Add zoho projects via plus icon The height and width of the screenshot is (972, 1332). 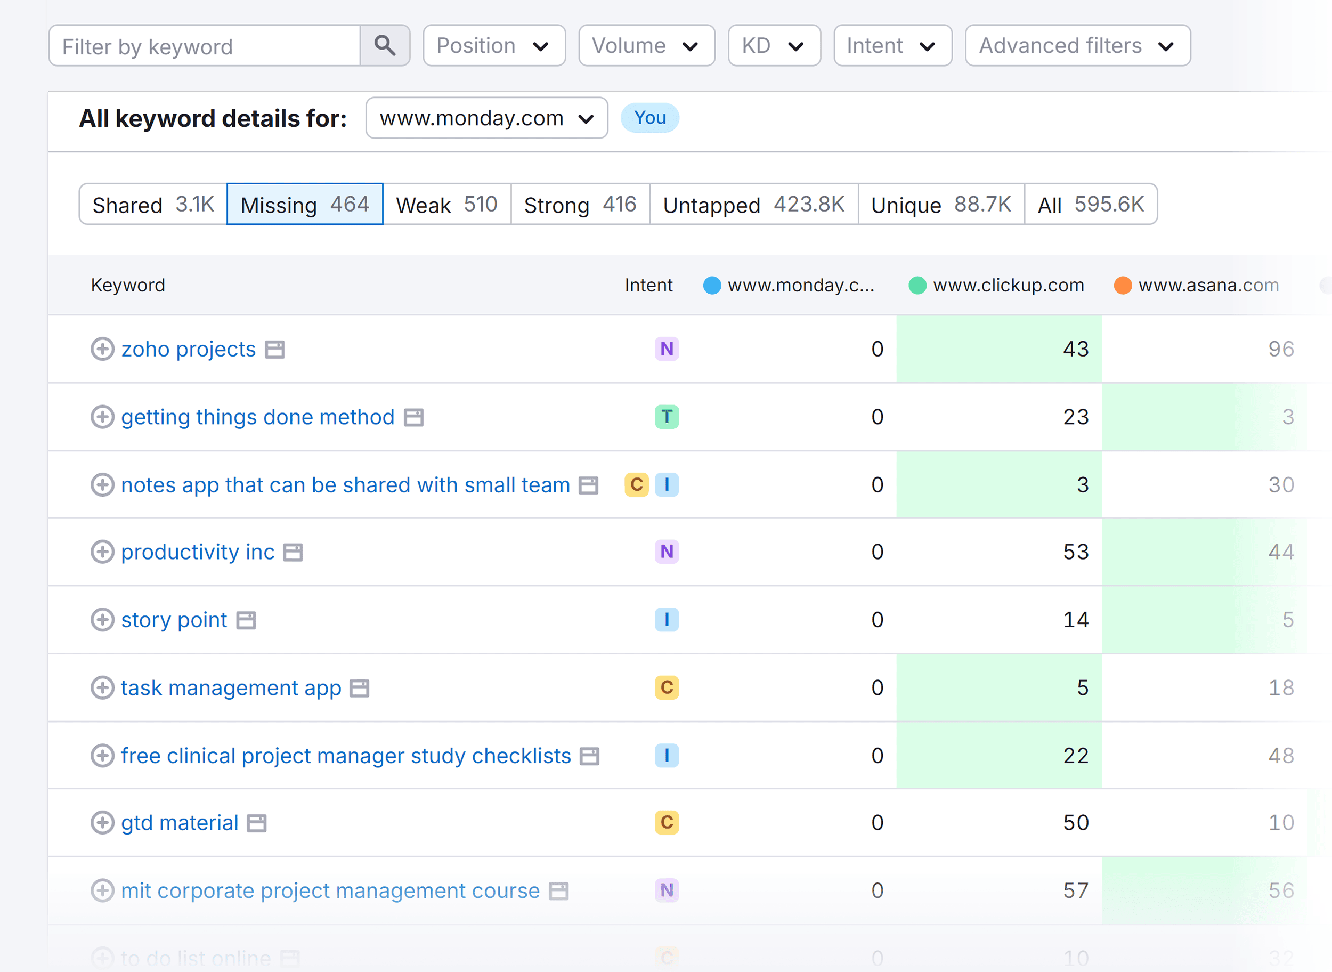click(102, 349)
